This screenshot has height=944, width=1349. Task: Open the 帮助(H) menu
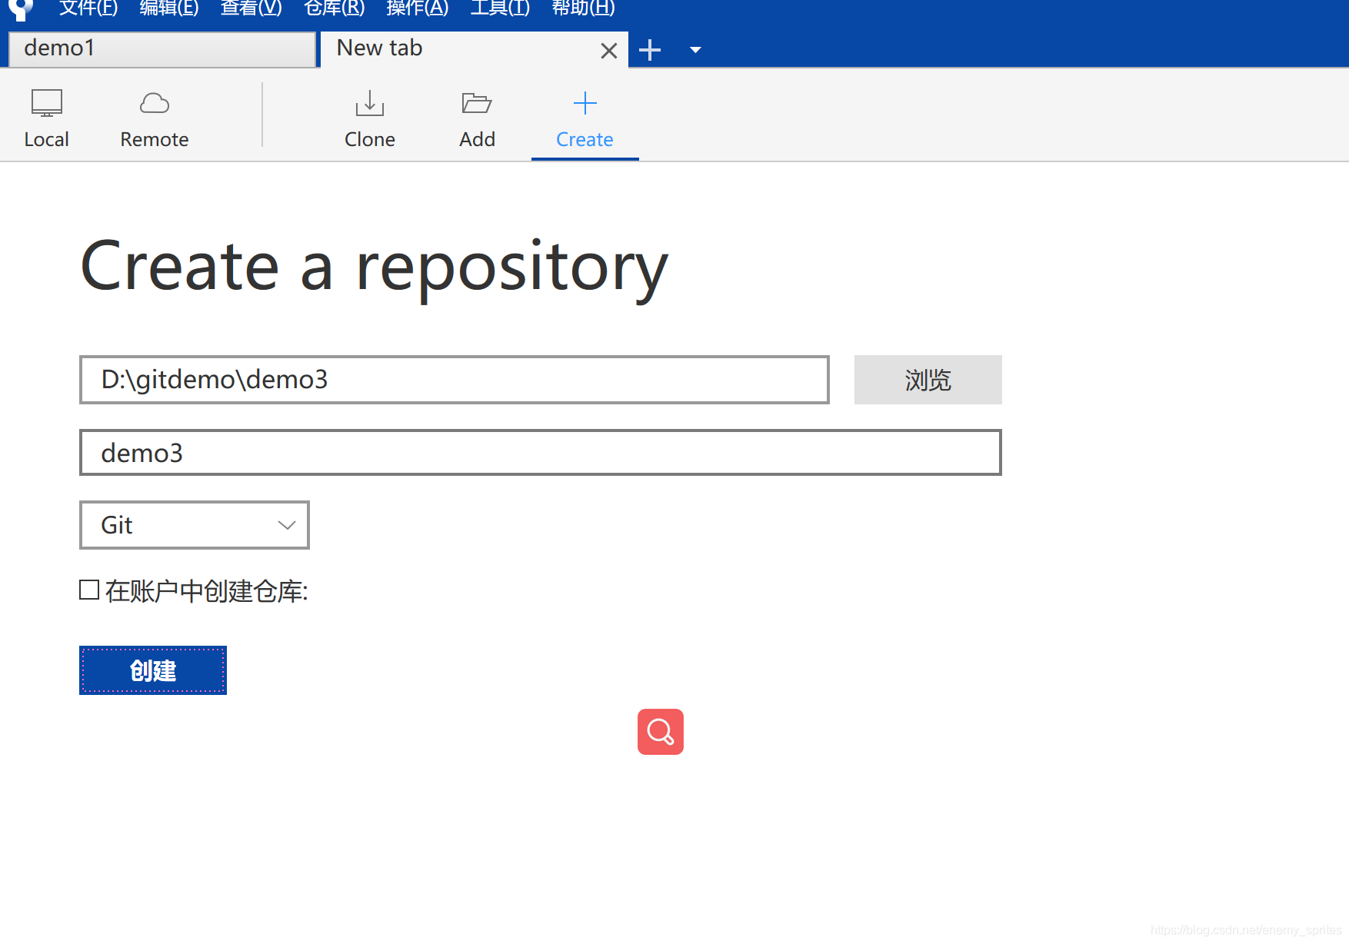pos(583,8)
